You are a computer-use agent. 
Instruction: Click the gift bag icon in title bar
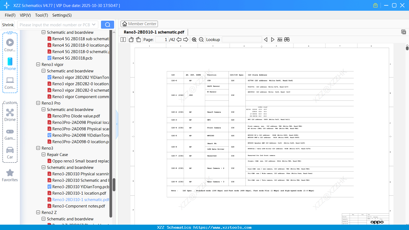coord(375,5)
